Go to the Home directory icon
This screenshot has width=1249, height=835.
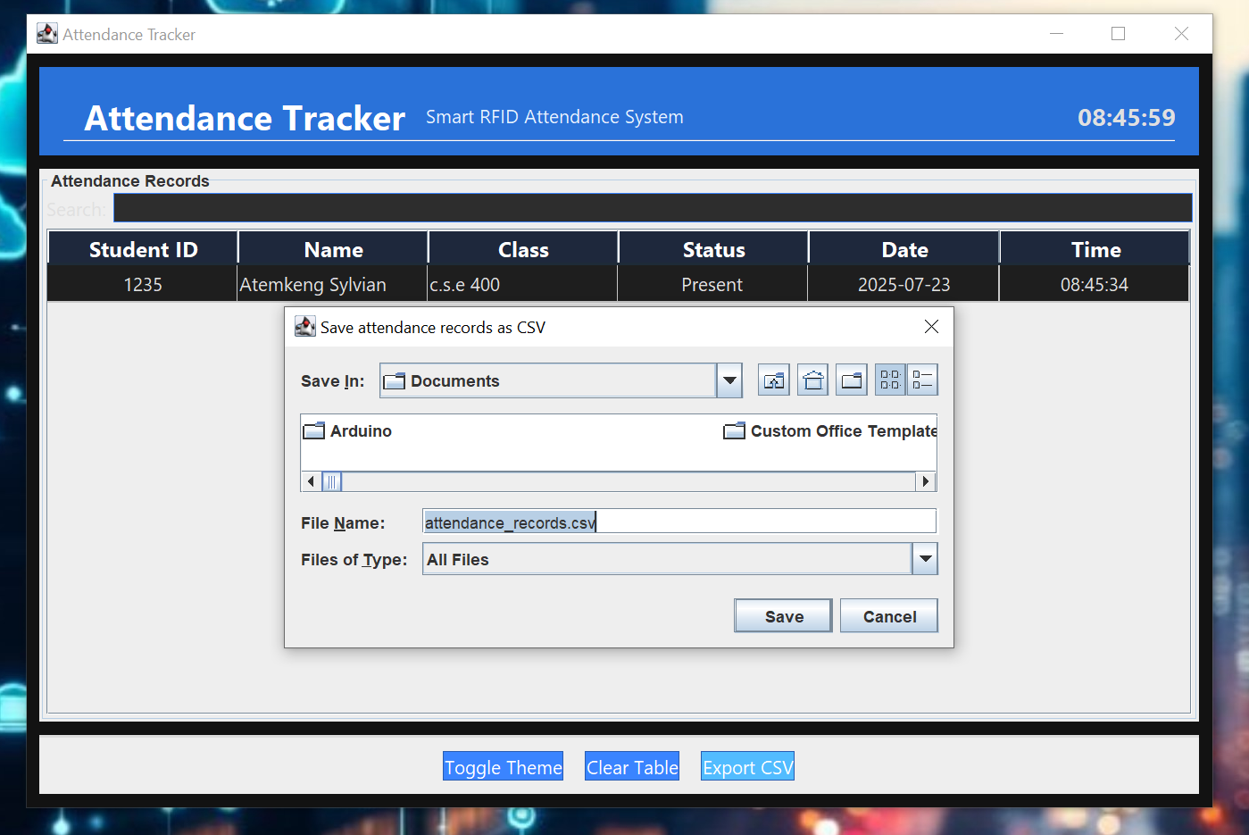pyautogui.click(x=812, y=380)
